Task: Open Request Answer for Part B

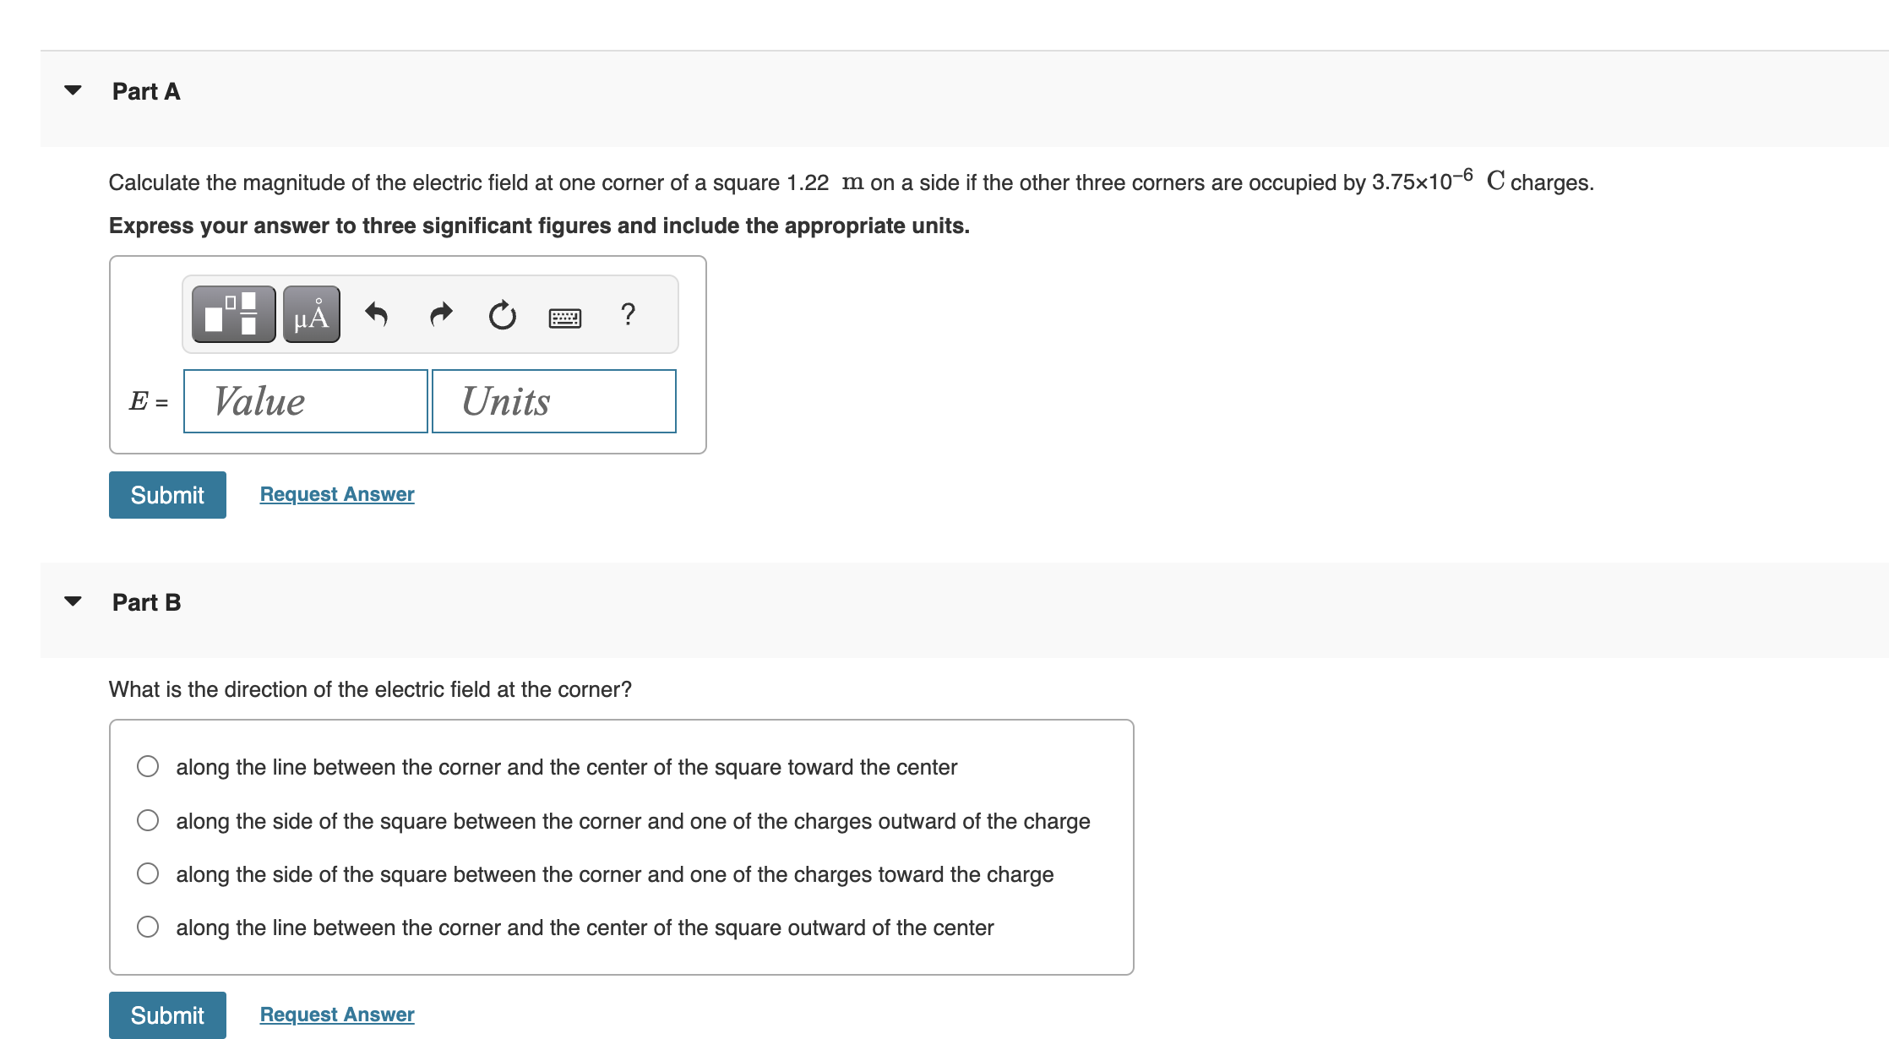Action: click(335, 1014)
